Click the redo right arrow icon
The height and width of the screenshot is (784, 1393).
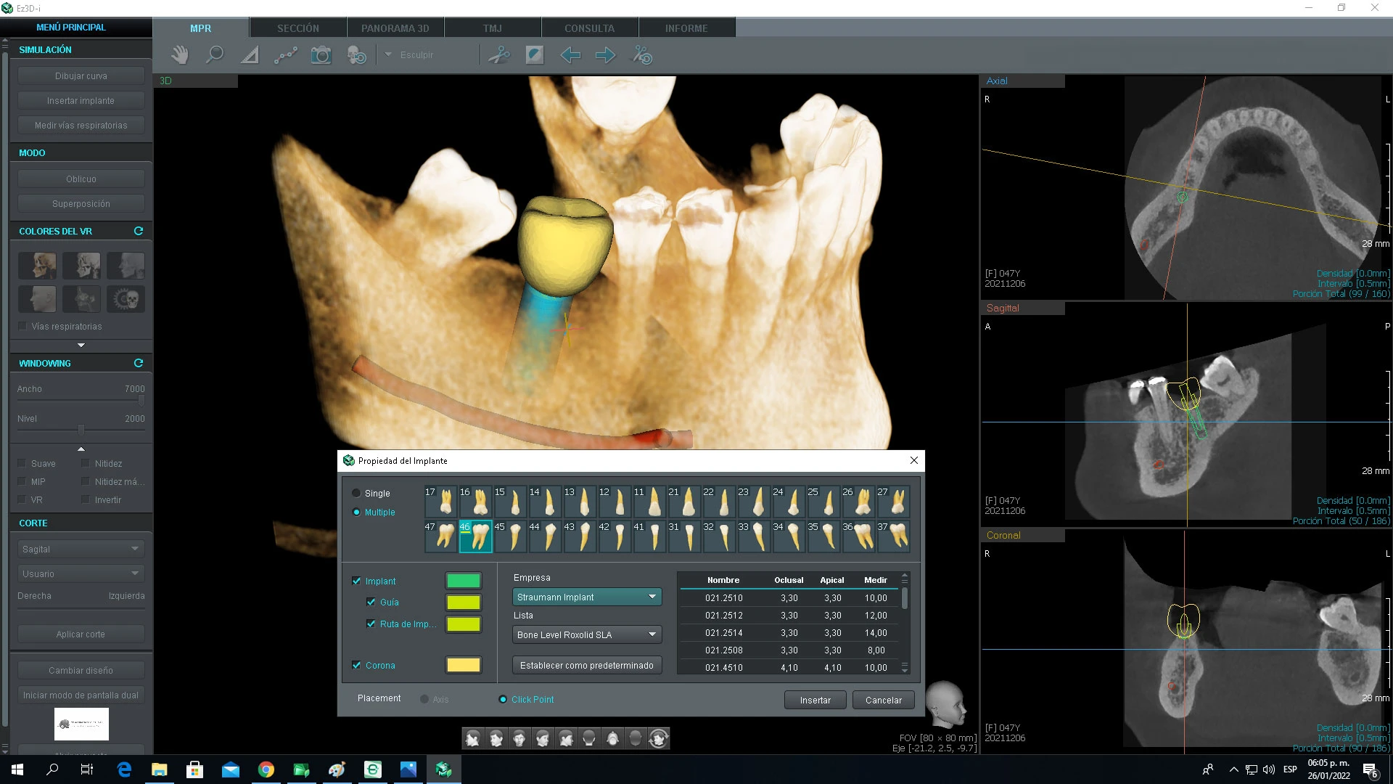[x=605, y=55]
